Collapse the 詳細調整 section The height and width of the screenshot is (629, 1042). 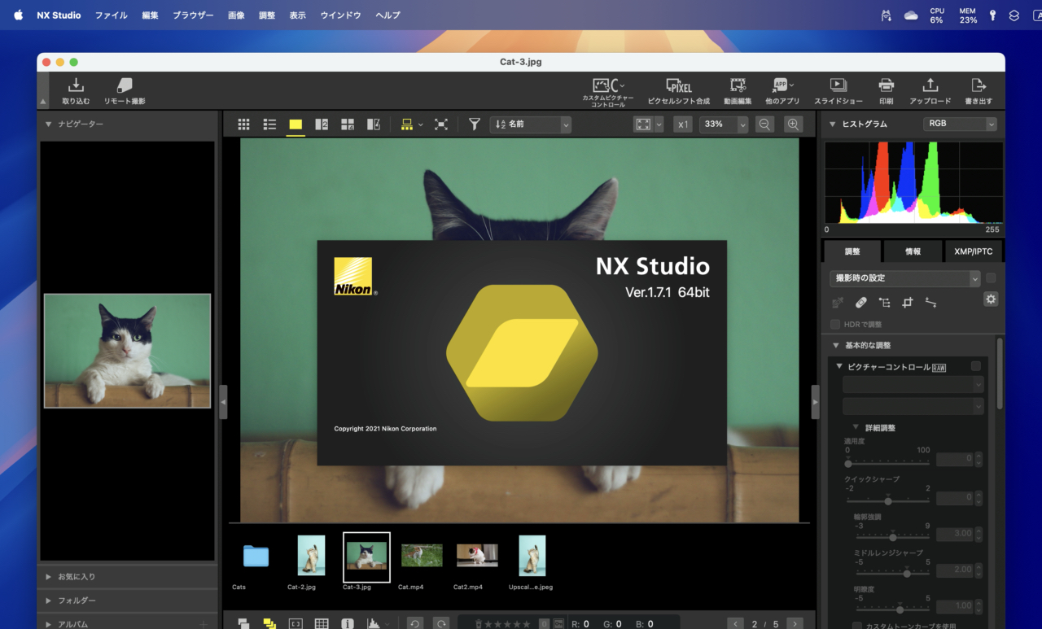(856, 427)
